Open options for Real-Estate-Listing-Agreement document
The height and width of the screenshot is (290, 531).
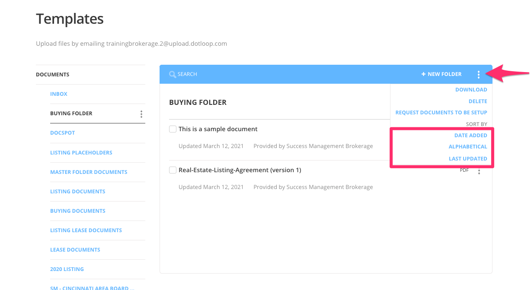coord(479,171)
